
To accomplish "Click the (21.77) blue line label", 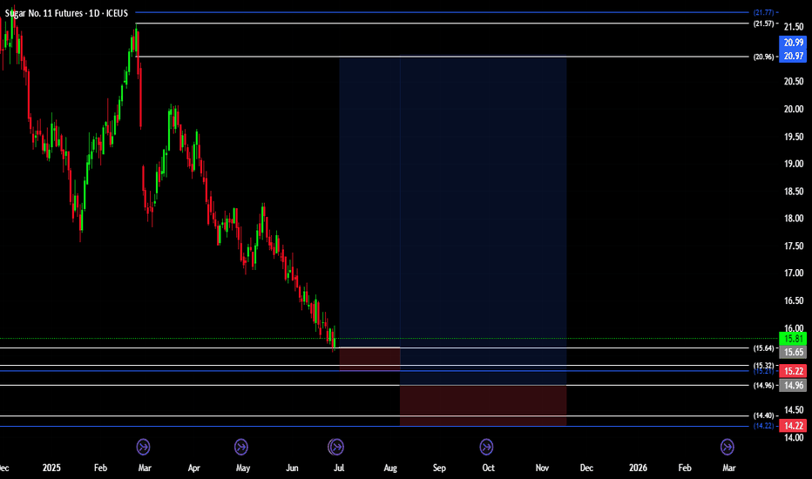I will click(763, 12).
